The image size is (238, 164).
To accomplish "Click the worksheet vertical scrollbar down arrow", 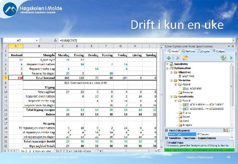I will [x=161, y=147].
